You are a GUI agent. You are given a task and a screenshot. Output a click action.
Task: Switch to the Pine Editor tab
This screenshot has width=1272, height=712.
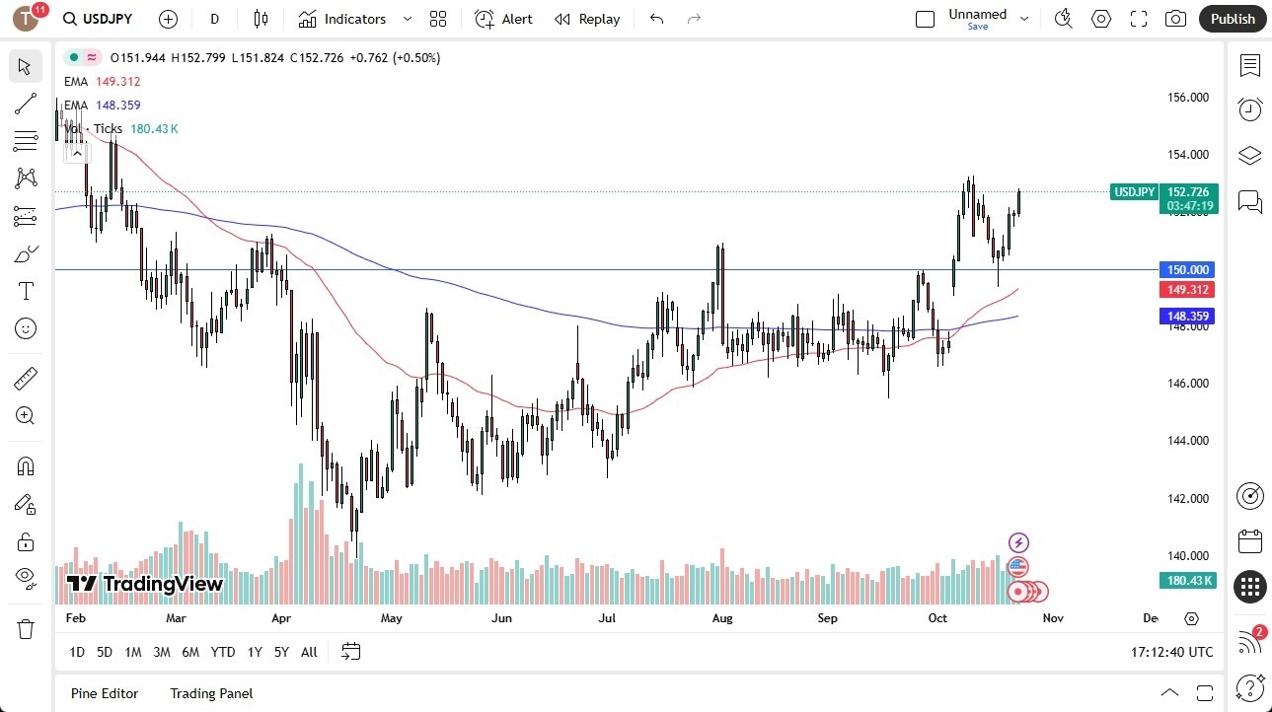[x=104, y=693]
